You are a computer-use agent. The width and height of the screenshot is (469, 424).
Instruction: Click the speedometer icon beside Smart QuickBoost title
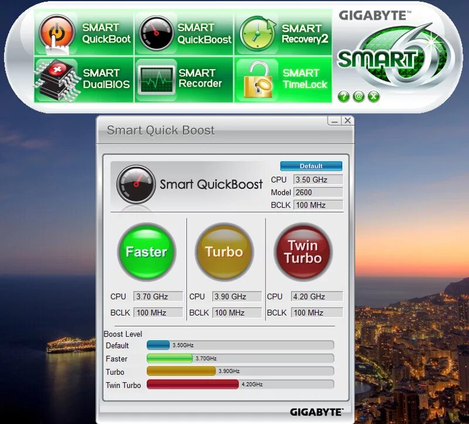pyautogui.click(x=136, y=185)
